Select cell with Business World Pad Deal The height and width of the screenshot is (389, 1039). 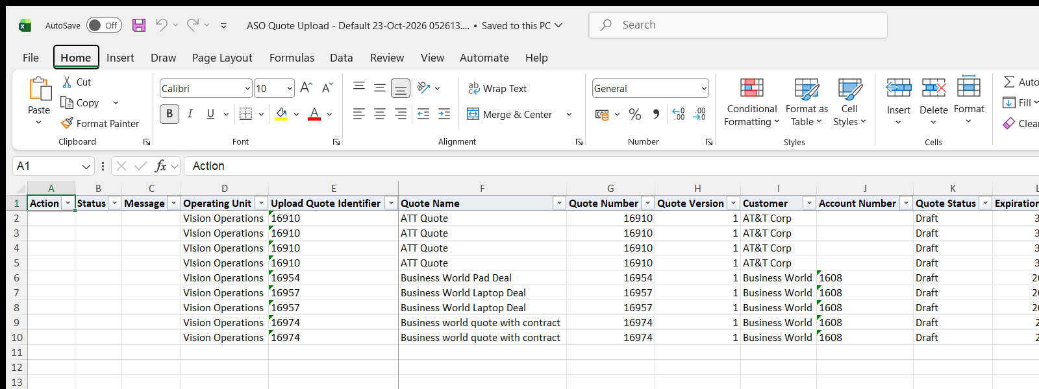pyautogui.click(x=482, y=278)
